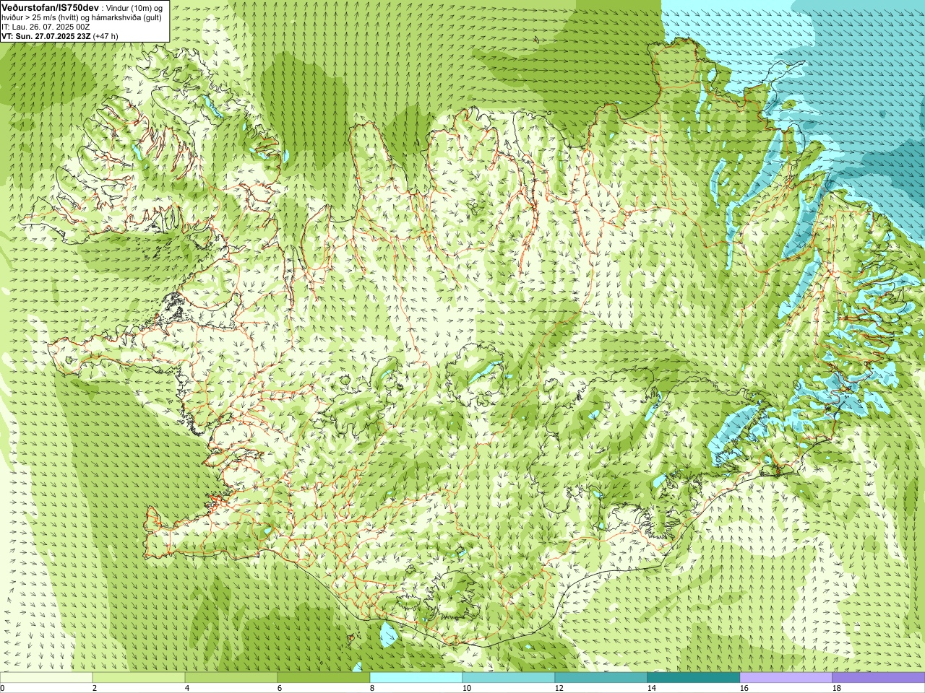Image resolution: width=925 pixels, height=693 pixels.
Task: Click the Veðurstofan/IS750dev title text
Action: pos(50,6)
